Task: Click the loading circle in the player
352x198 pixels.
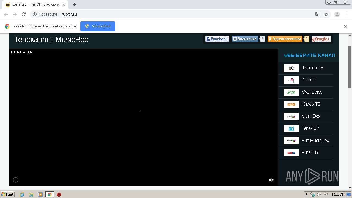Action: 16,180
